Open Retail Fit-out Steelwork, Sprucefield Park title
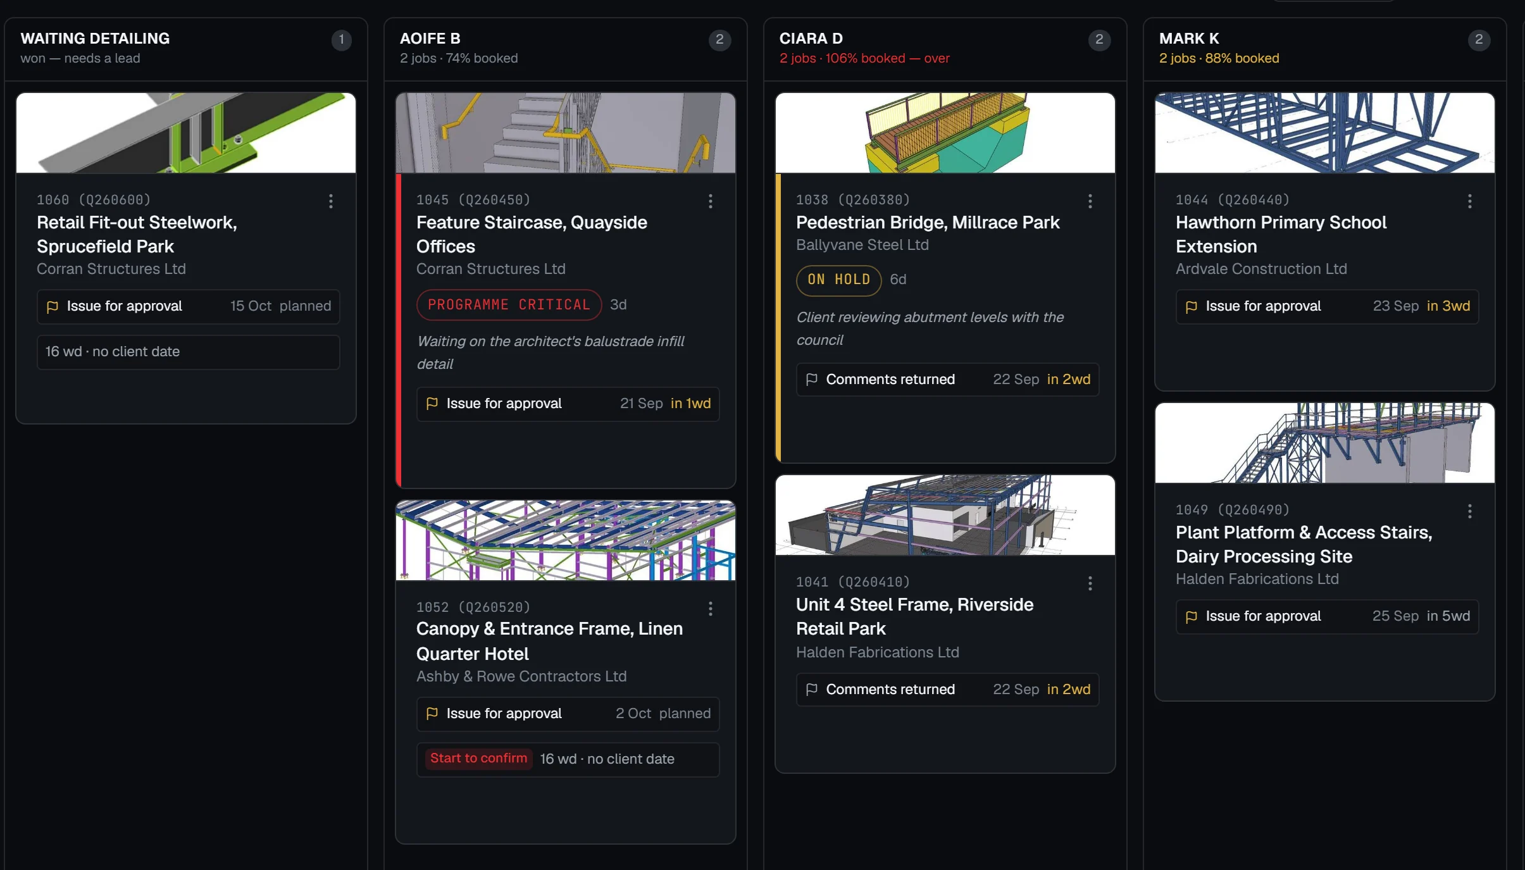Image resolution: width=1525 pixels, height=870 pixels. (137, 234)
